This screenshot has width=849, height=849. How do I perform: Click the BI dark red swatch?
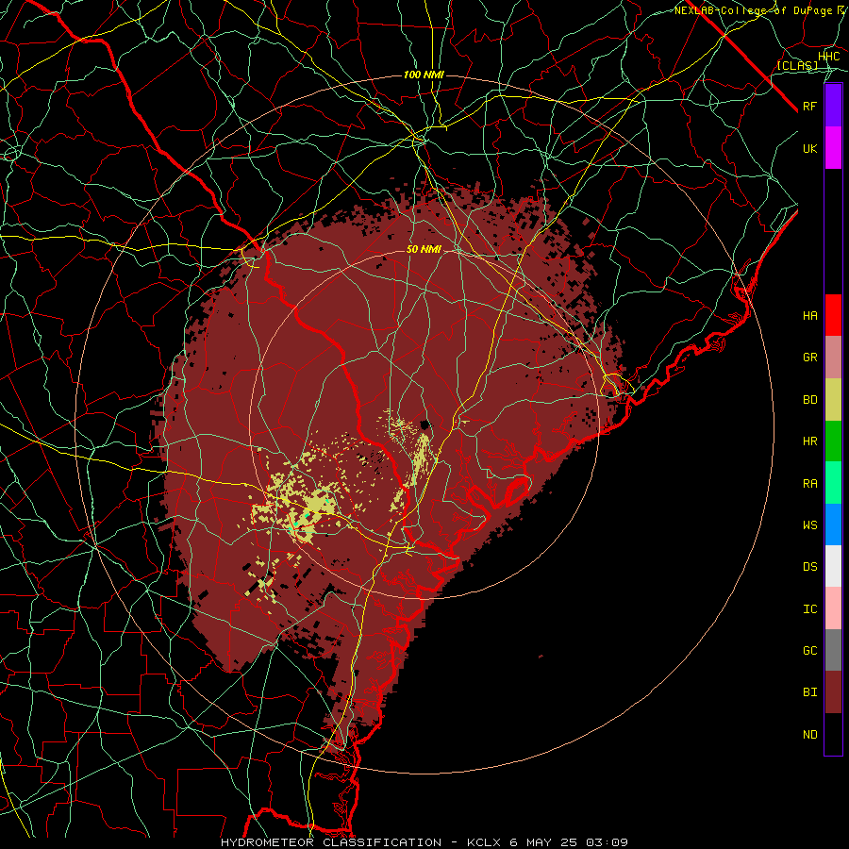833,692
